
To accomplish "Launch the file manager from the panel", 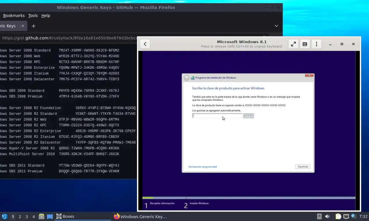I will point(42,216).
